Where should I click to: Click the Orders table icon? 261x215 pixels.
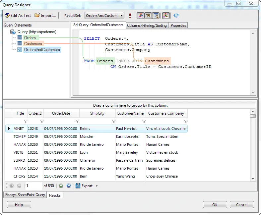tap(20, 38)
